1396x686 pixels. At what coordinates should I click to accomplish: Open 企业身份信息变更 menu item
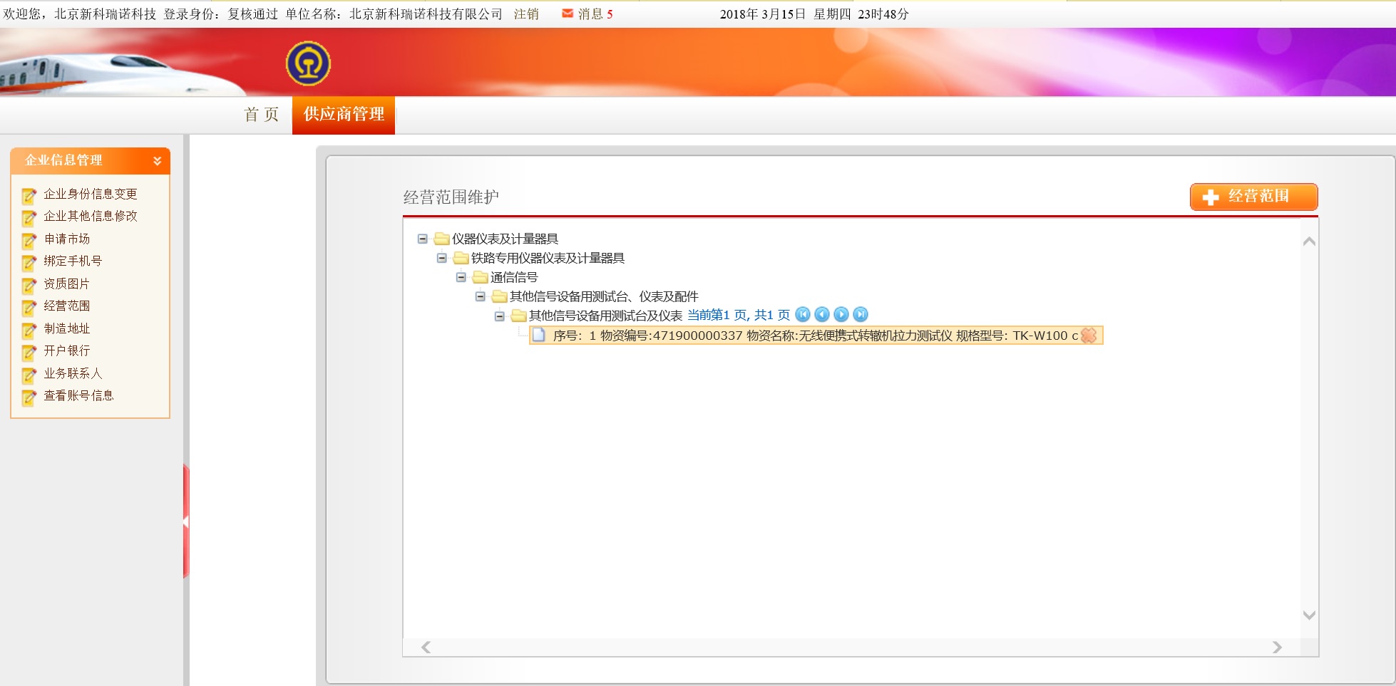pos(91,194)
